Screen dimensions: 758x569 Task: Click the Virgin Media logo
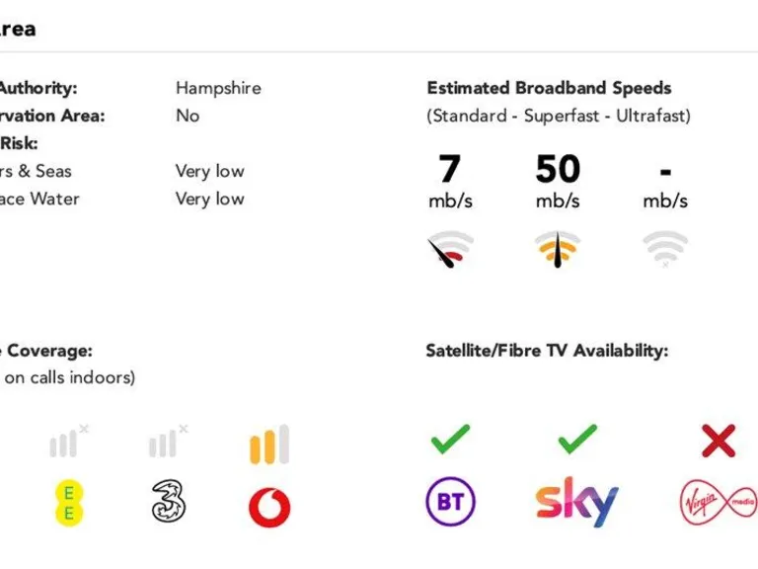718,502
